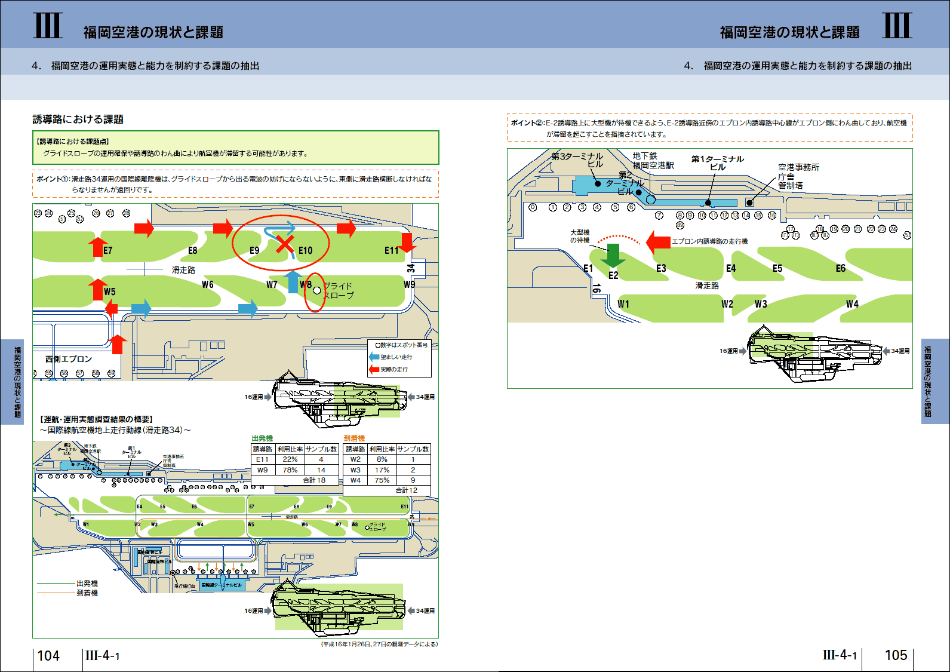Click the E2 label under the green arrow
The height and width of the screenshot is (672, 950).
[613, 275]
